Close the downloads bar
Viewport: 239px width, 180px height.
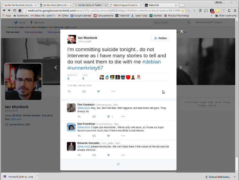coord(235,177)
